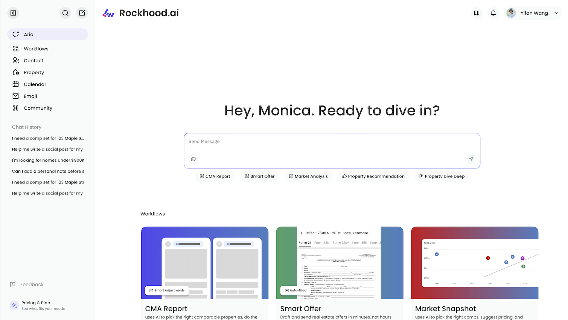Screen dimensions: 568x320
Task: Choose the Smart Offer quick action
Action: click(x=260, y=176)
